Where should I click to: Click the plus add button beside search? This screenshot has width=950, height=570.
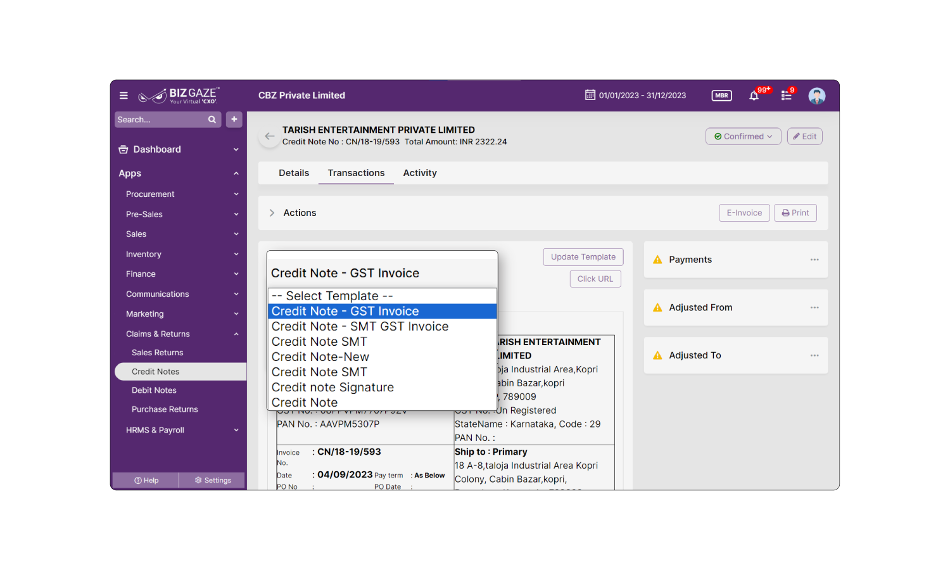234,119
